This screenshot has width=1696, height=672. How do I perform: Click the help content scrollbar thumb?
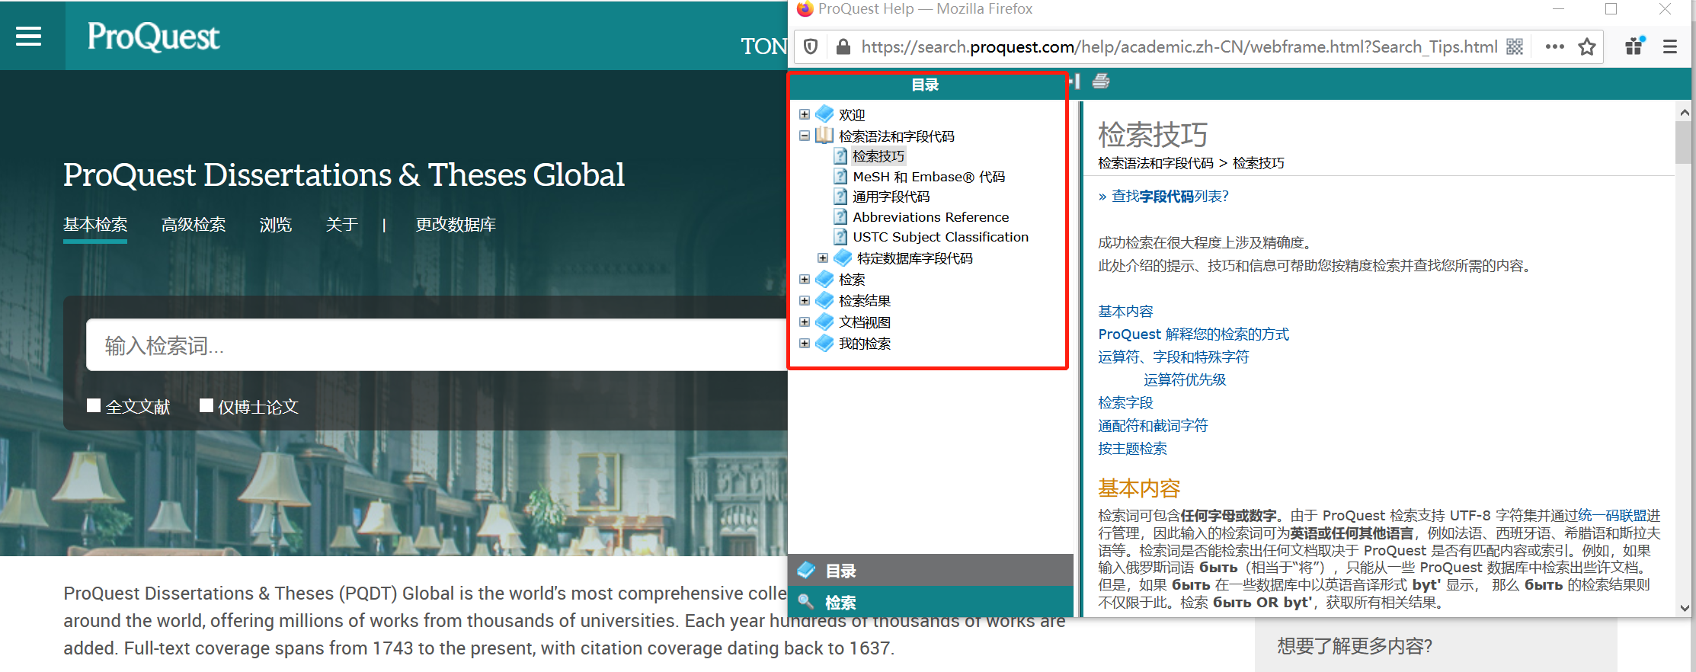click(1684, 142)
